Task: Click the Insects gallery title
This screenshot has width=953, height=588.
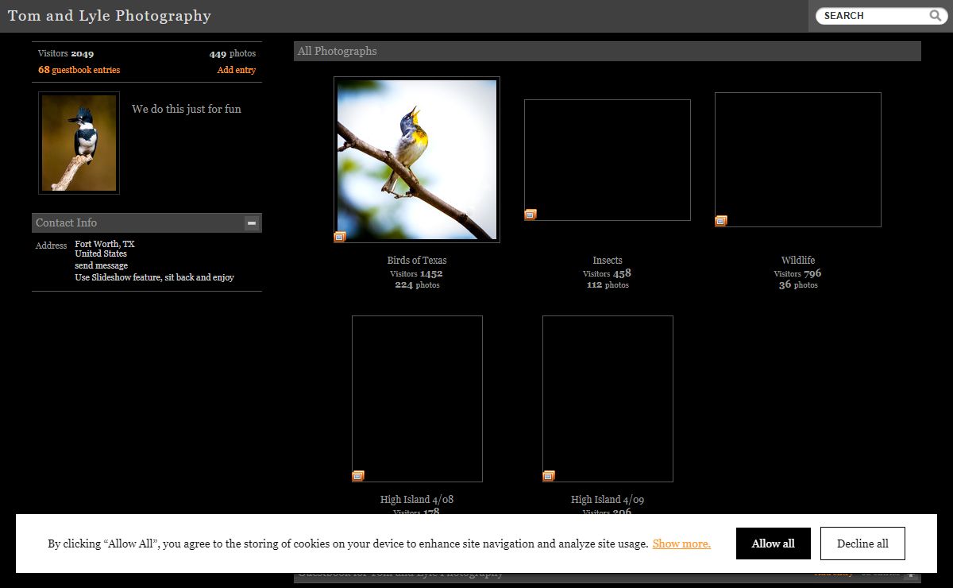Action: (608, 260)
